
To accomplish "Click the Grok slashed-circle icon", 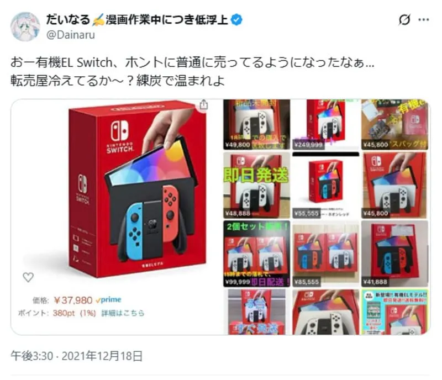I will (404, 20).
